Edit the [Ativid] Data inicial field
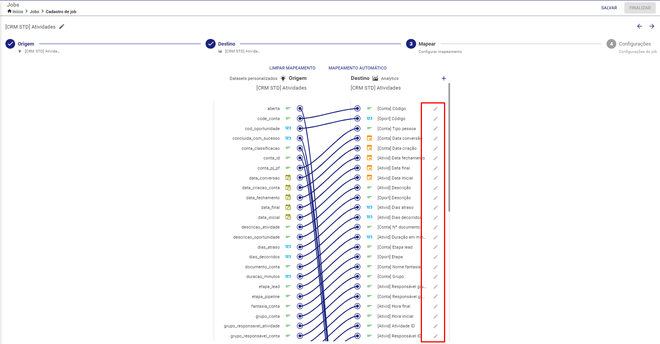This screenshot has width=660, height=344. coord(435,178)
